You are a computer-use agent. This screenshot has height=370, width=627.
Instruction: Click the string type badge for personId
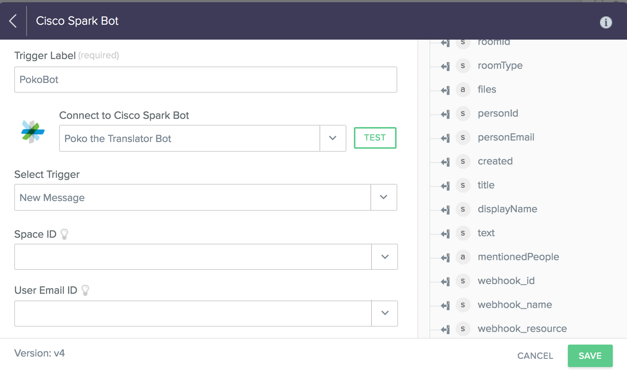pyautogui.click(x=463, y=114)
